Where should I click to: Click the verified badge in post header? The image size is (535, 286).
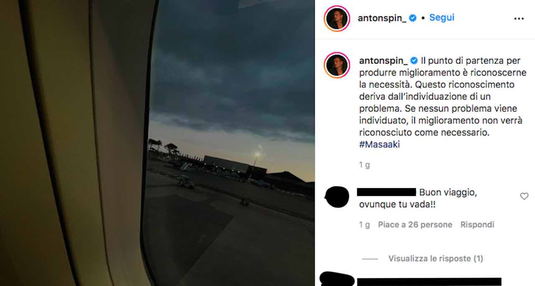click(x=413, y=18)
